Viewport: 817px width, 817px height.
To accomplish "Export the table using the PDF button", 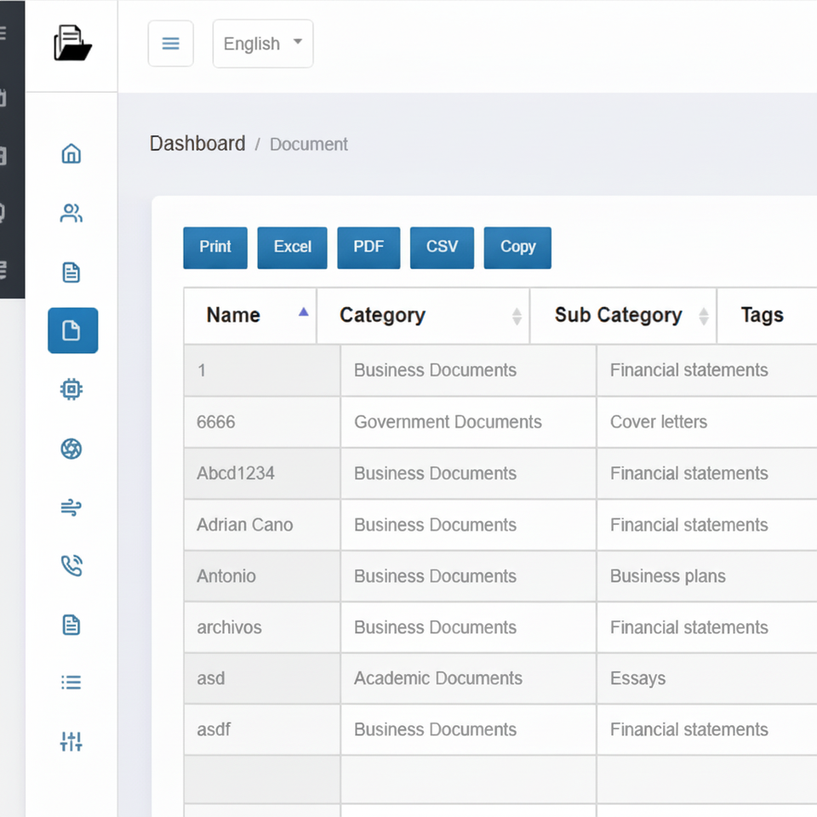I will coord(369,247).
